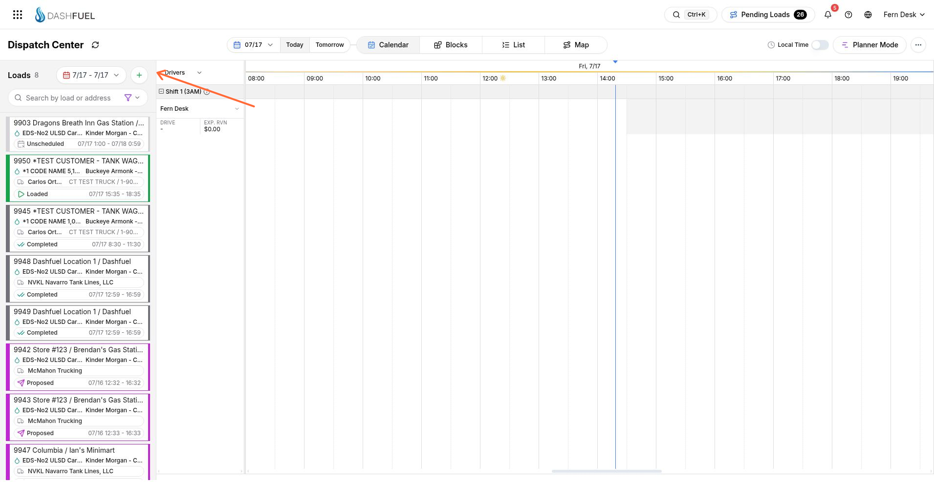The height and width of the screenshot is (482, 934).
Task: Collapse the Shift 1 (3AM) group
Action: click(x=161, y=91)
